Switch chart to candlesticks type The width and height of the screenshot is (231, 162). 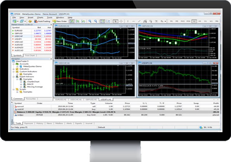78,21
